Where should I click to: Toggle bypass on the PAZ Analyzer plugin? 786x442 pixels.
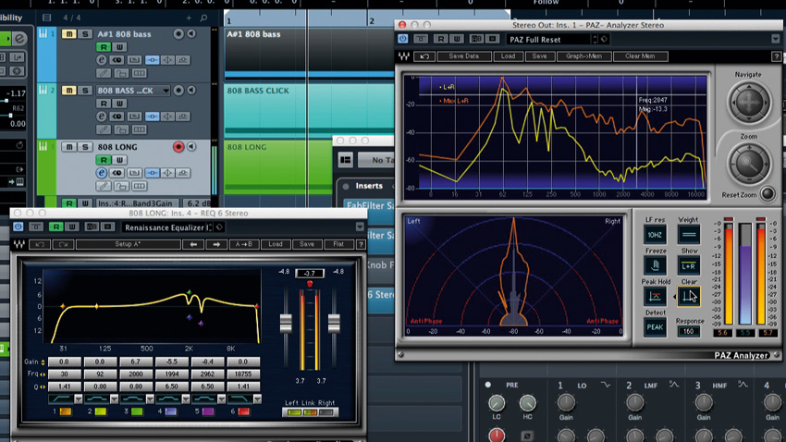[x=421, y=39]
